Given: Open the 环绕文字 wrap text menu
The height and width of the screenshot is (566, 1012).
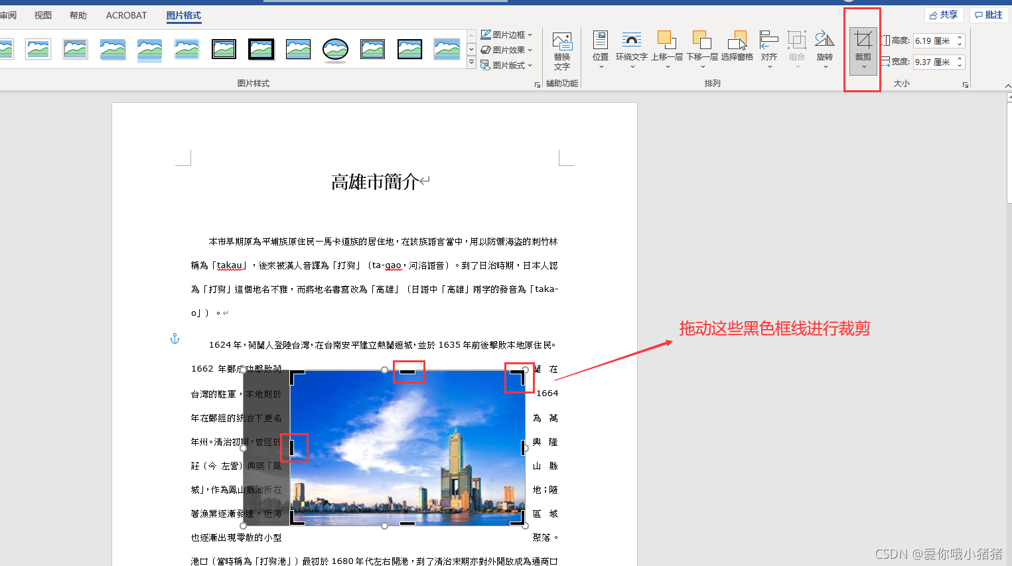Looking at the screenshot, I should point(631,49).
